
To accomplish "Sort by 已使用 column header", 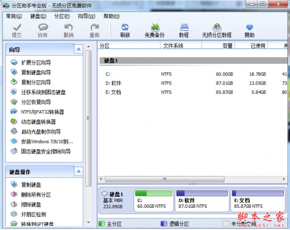I will [251, 45].
